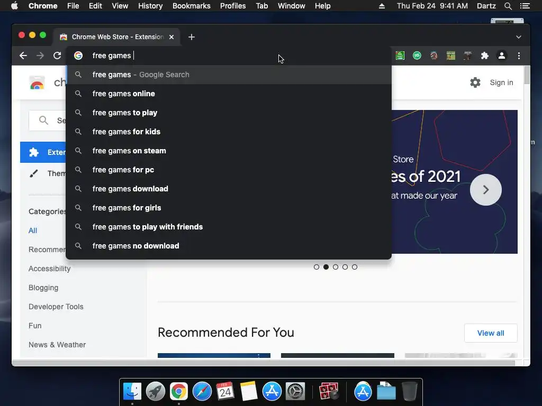
Task: Choose 'free games for pc' suggestion
Action: click(229, 170)
